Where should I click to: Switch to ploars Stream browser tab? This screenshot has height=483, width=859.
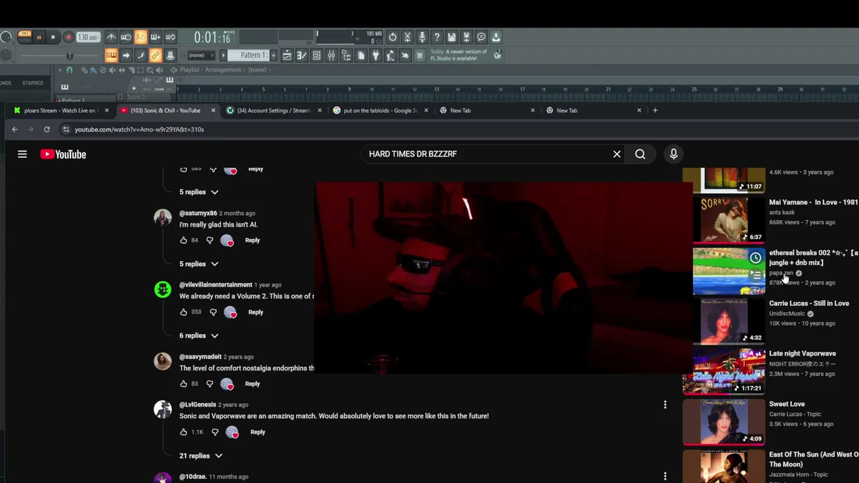59,111
